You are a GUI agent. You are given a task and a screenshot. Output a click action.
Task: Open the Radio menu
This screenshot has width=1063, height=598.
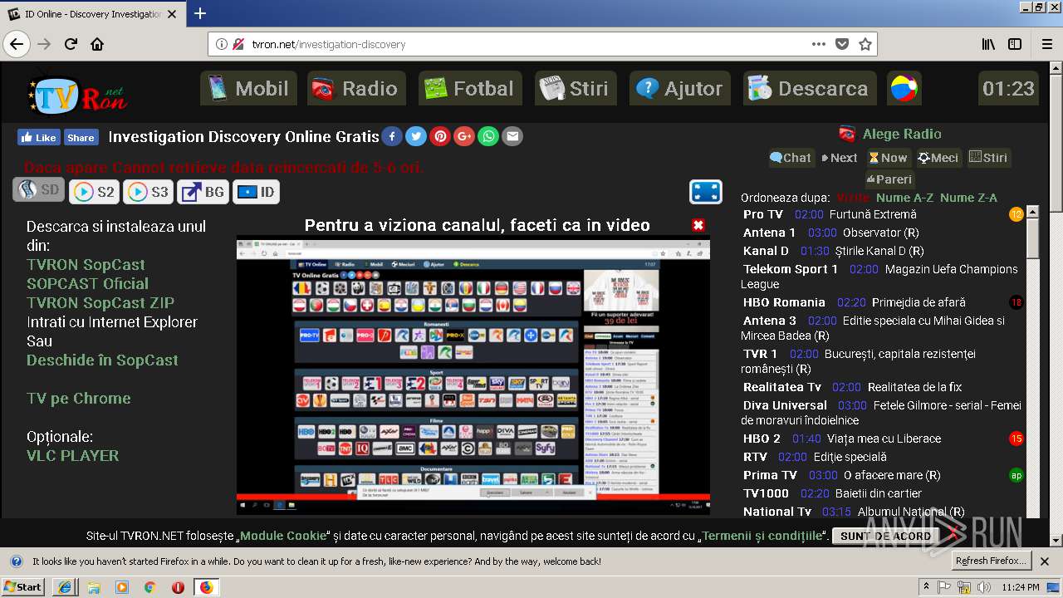click(x=356, y=88)
